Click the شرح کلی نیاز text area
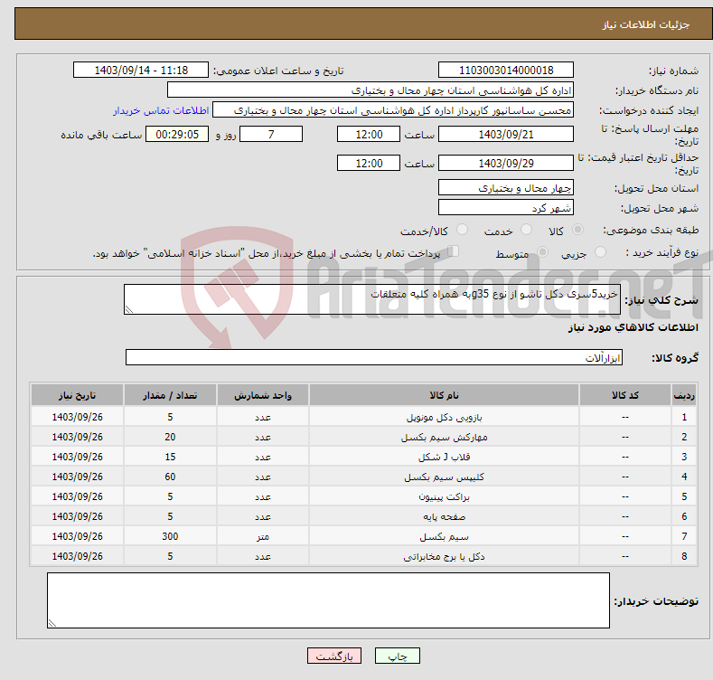713x680 pixels. tap(372, 299)
